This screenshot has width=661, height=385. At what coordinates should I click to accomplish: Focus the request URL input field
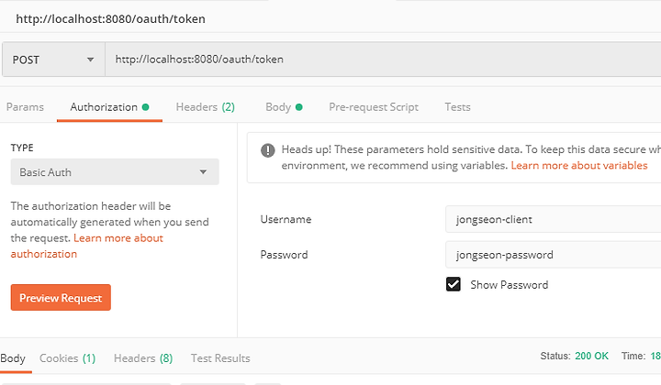383,60
